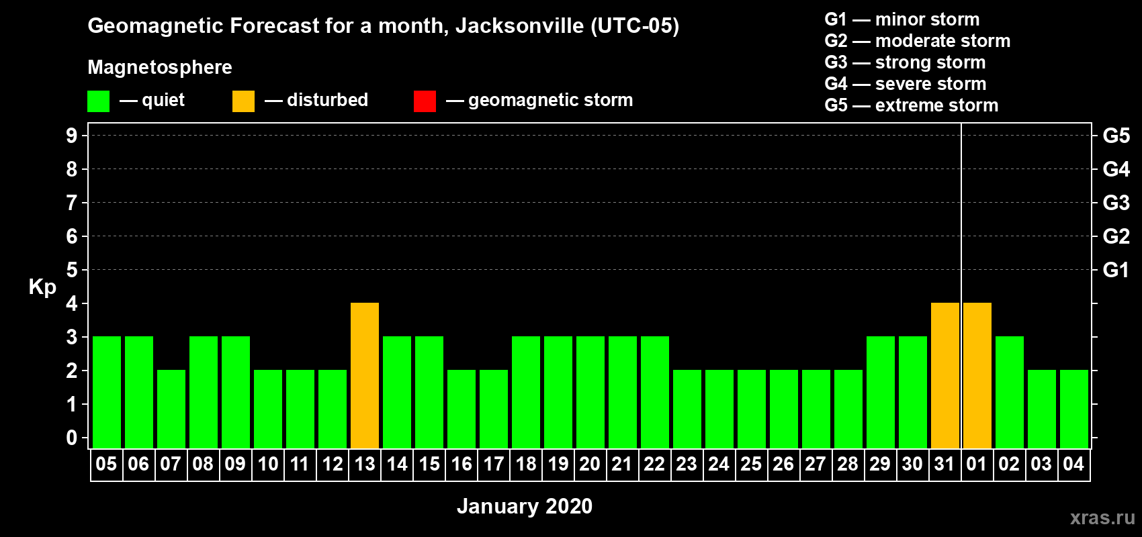Image resolution: width=1142 pixels, height=537 pixels.
Task: Click date label 05 on the axis
Action: [x=106, y=464]
